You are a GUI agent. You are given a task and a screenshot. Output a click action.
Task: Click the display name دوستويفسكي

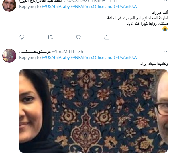coord(35,52)
